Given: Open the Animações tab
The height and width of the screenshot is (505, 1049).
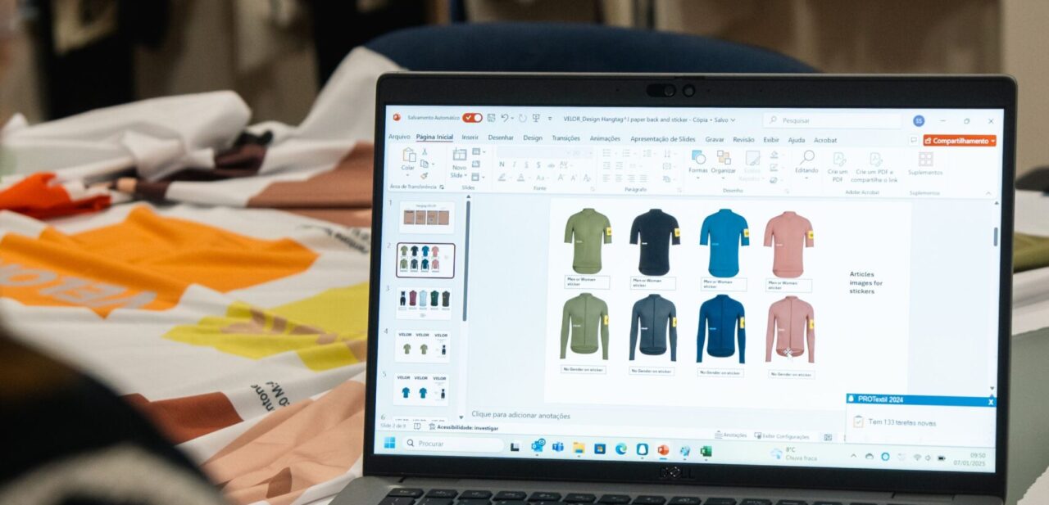Looking at the screenshot, I should (x=605, y=138).
